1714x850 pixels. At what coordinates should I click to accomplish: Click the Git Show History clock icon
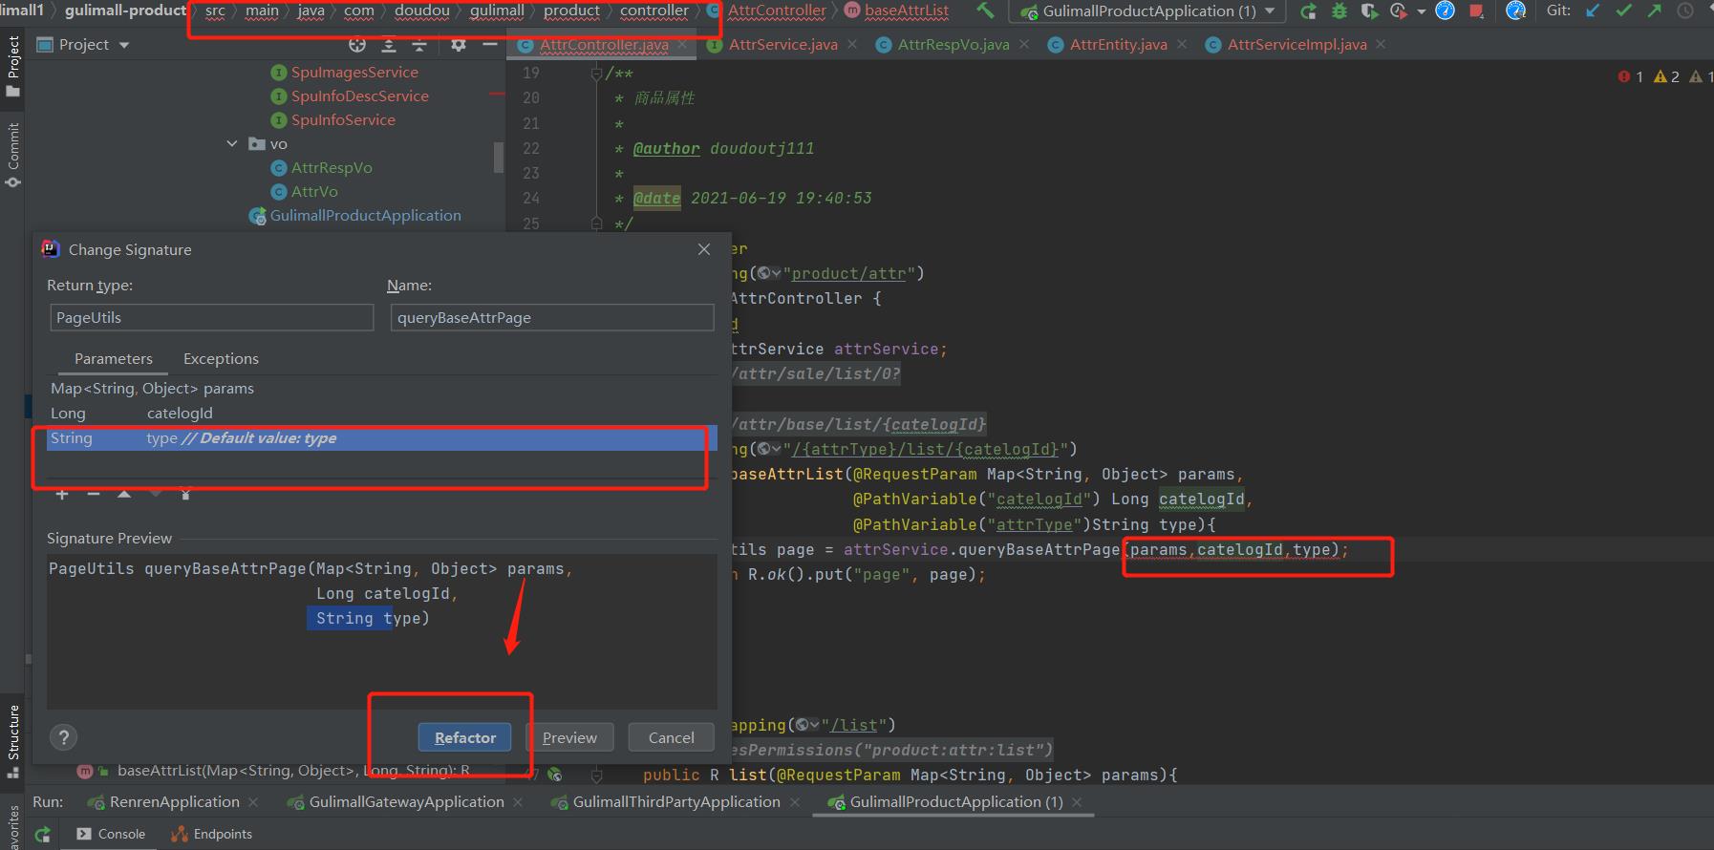pos(1685,11)
